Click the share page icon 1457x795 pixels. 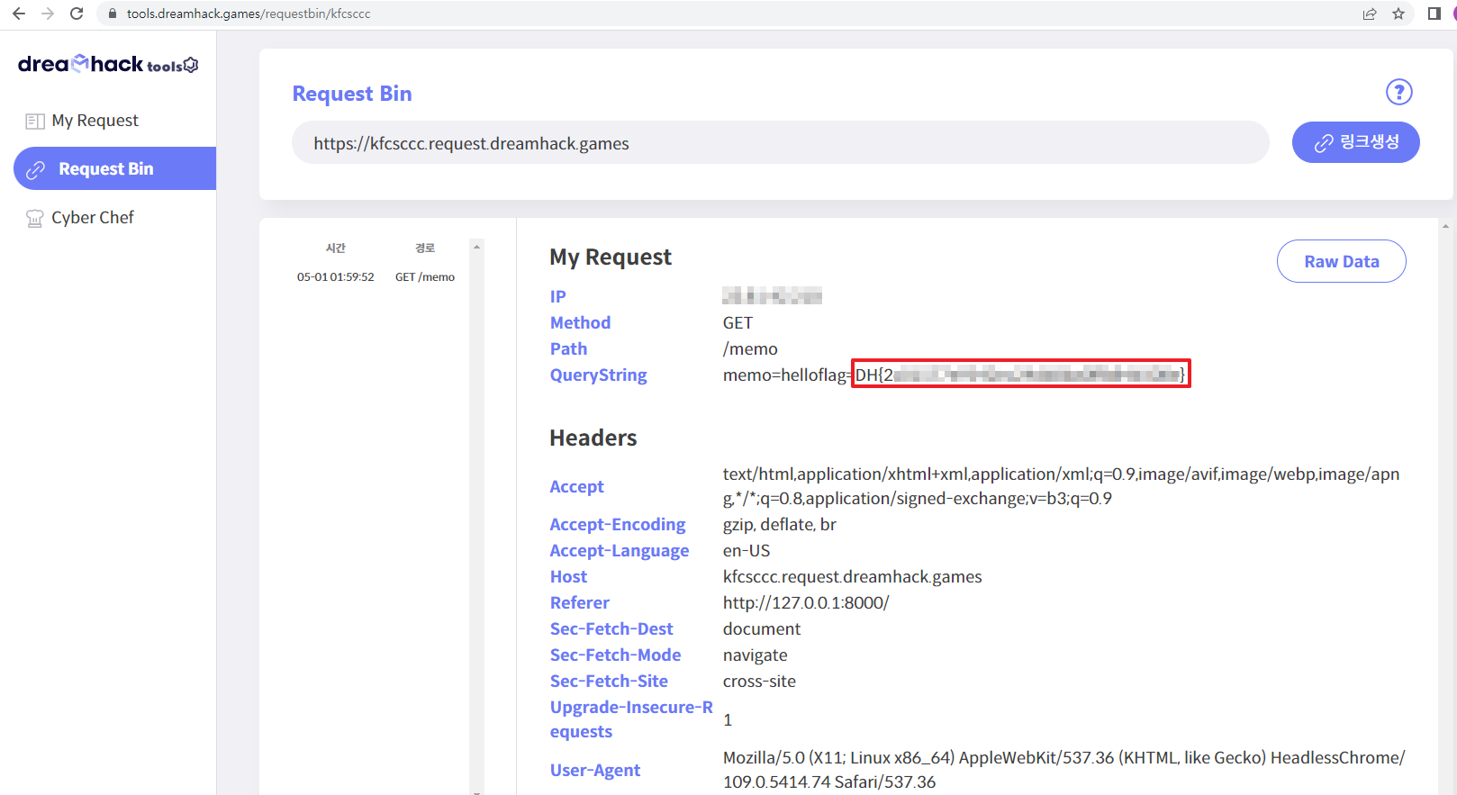(x=1370, y=14)
